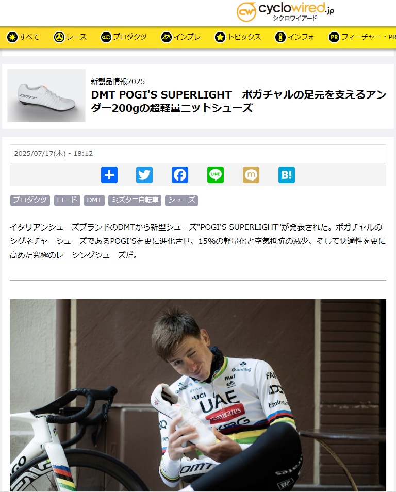Click the ミズタニ自転車 tag
Viewport: 396px width, 492px height.
coord(135,200)
